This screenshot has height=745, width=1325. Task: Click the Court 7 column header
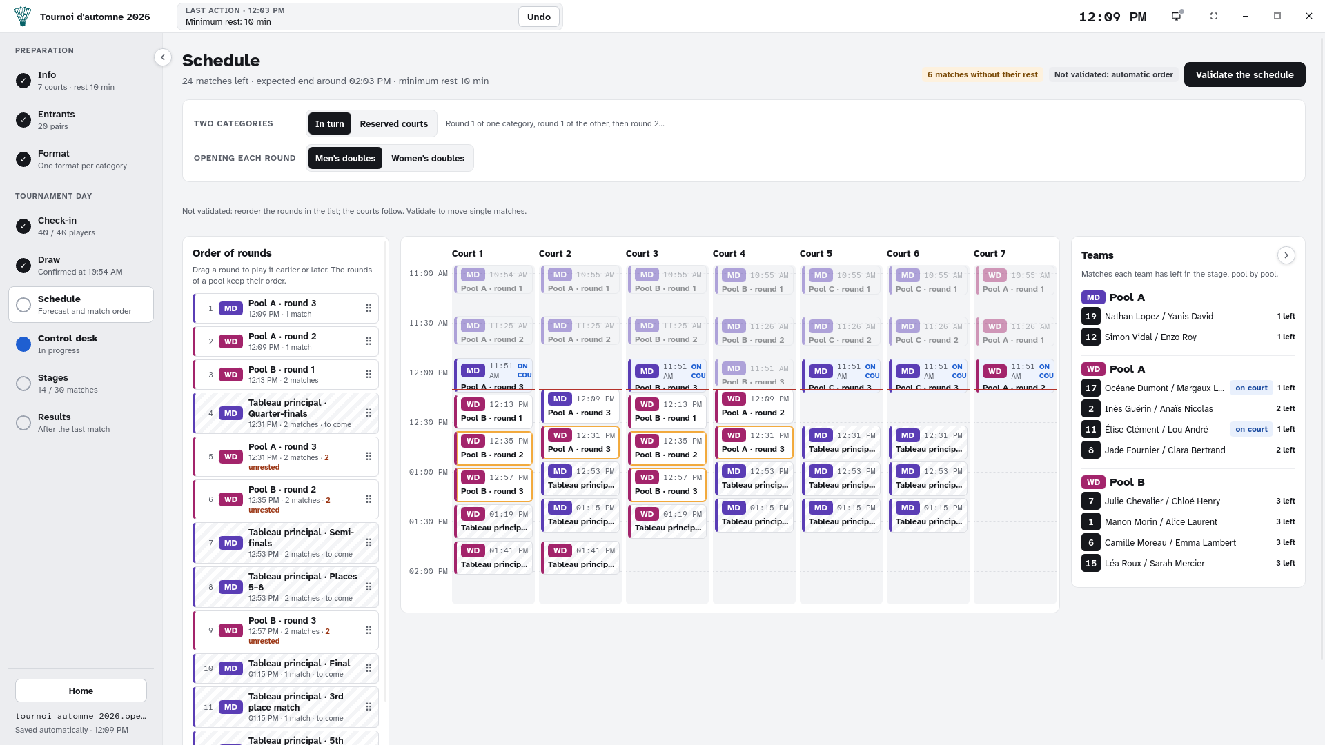point(990,254)
